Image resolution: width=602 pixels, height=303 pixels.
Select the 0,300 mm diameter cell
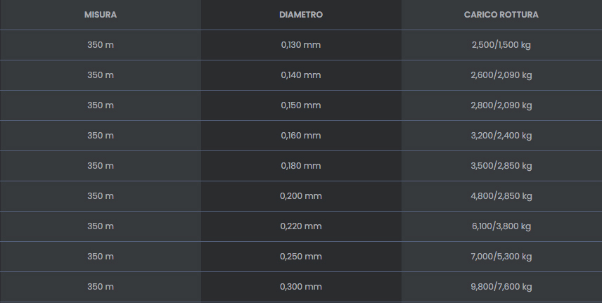(x=301, y=287)
